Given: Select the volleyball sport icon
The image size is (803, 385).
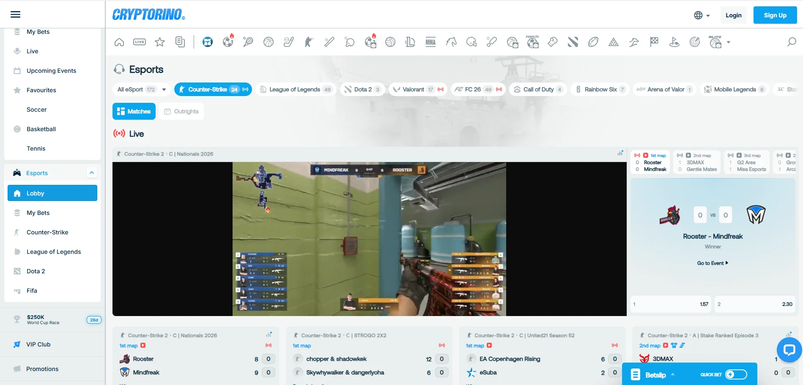Looking at the screenshot, I should (390, 42).
